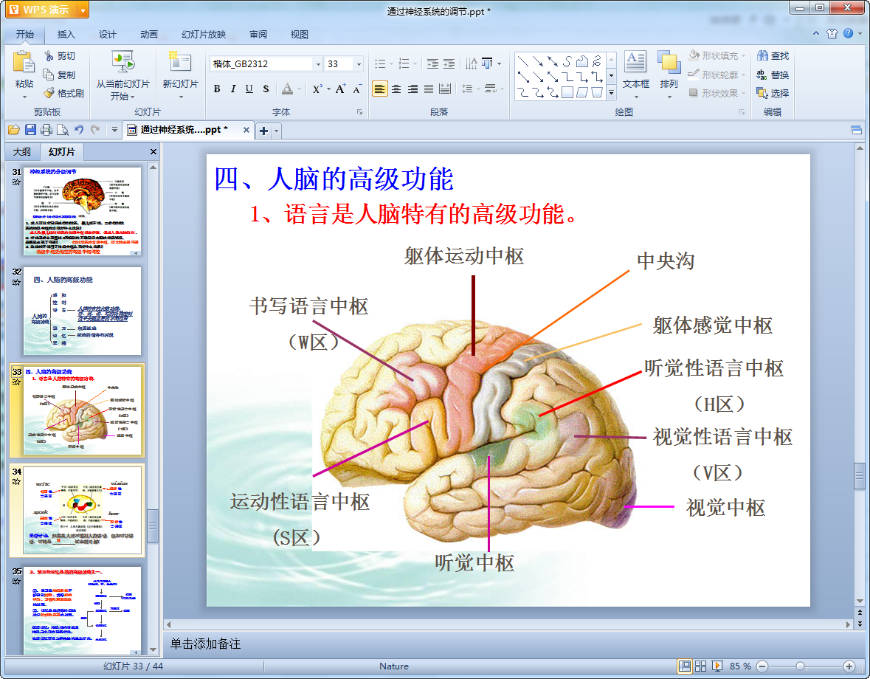Open file with the folder icon
The image size is (870, 679).
pyautogui.click(x=14, y=130)
